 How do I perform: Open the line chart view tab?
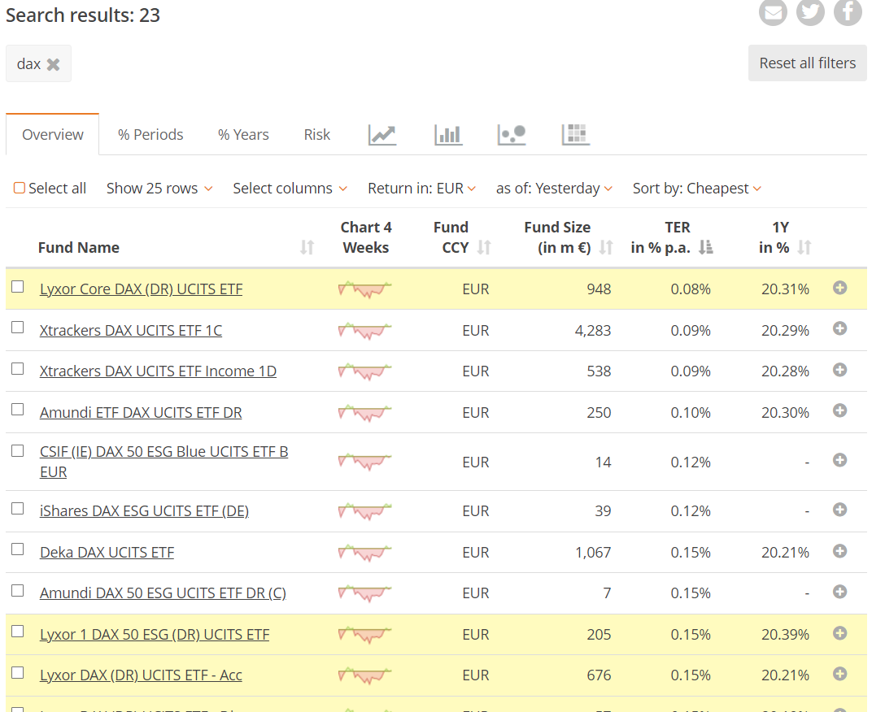click(x=382, y=135)
